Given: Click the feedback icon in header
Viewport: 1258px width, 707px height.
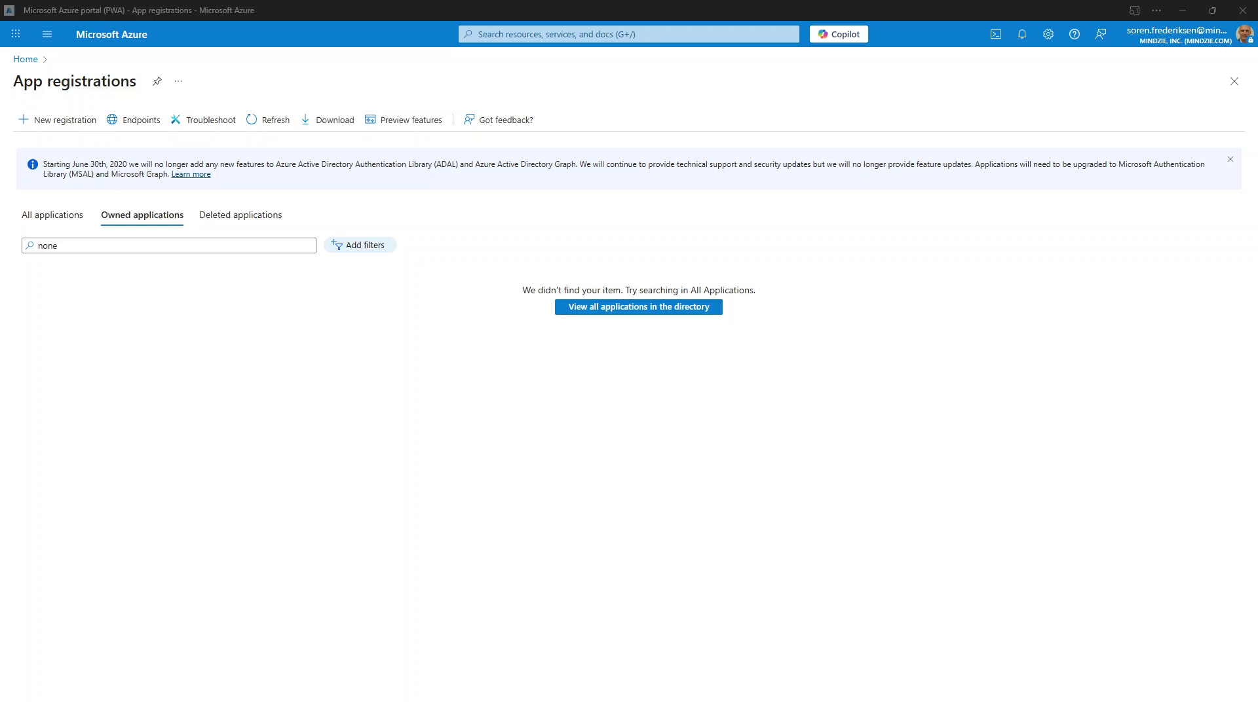Looking at the screenshot, I should (1101, 34).
